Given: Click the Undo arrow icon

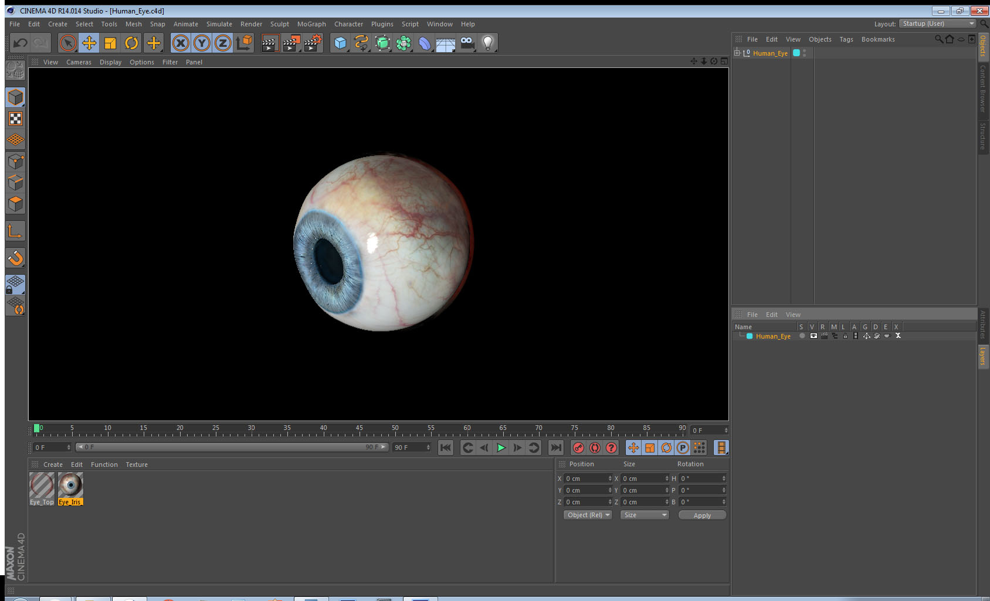Looking at the screenshot, I should coord(21,43).
